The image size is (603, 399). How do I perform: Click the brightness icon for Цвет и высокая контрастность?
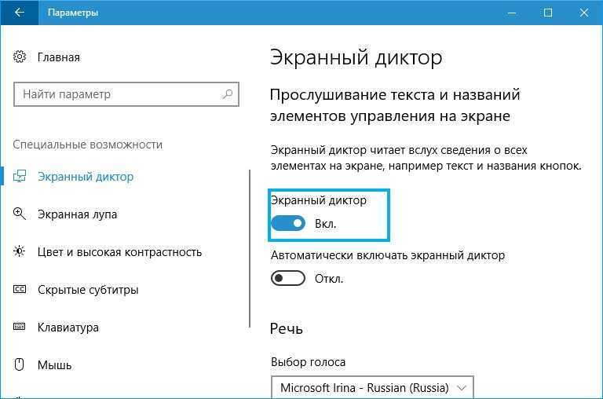coord(19,251)
